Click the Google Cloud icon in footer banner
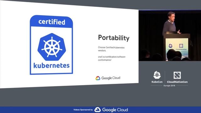This screenshot has width=201, height=113. pyautogui.click(x=98, y=110)
